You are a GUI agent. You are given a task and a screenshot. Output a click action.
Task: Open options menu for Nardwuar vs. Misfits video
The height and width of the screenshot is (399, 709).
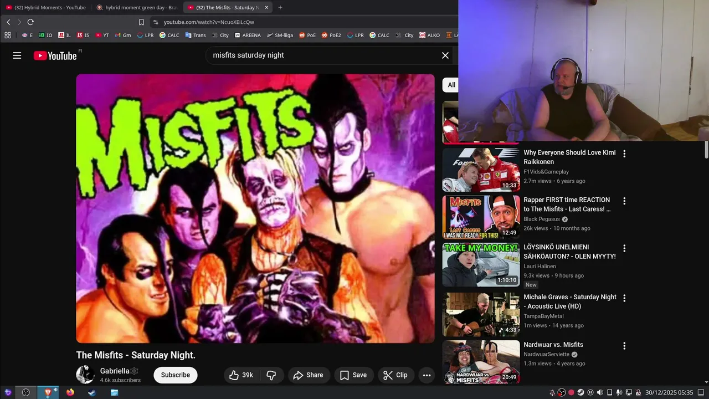[x=624, y=346]
